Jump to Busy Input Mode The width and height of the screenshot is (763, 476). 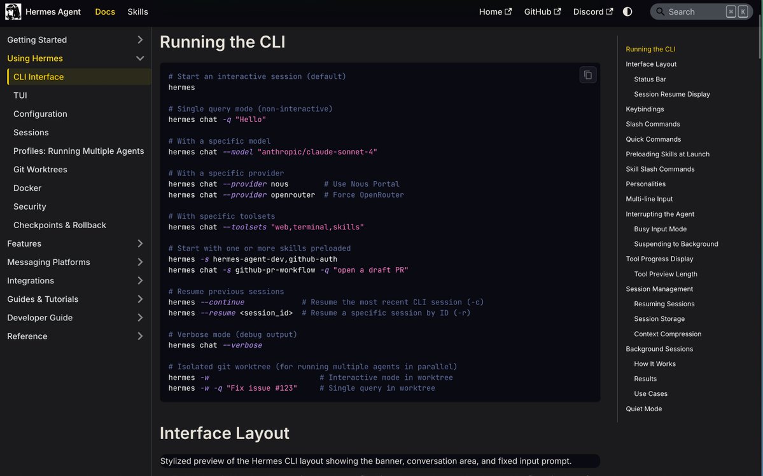(661, 229)
